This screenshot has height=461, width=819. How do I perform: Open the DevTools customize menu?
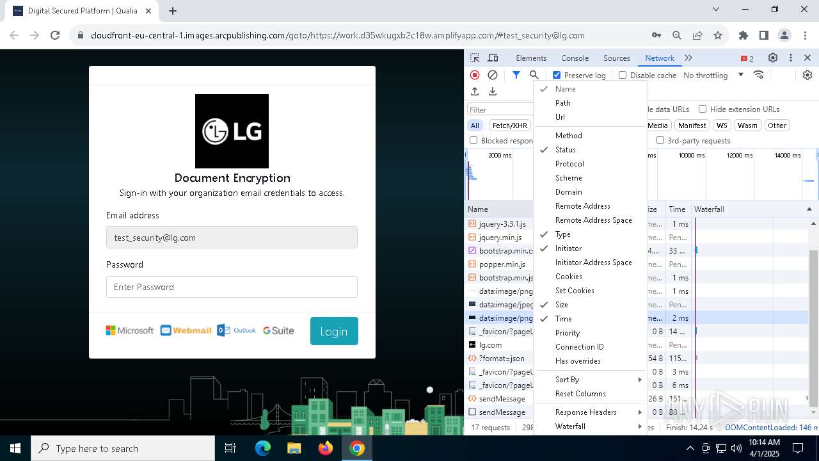click(x=791, y=58)
